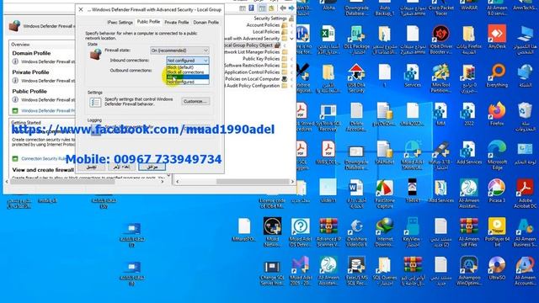Choose Block all connections option
This screenshot has width=539, height=303.
[x=188, y=72]
